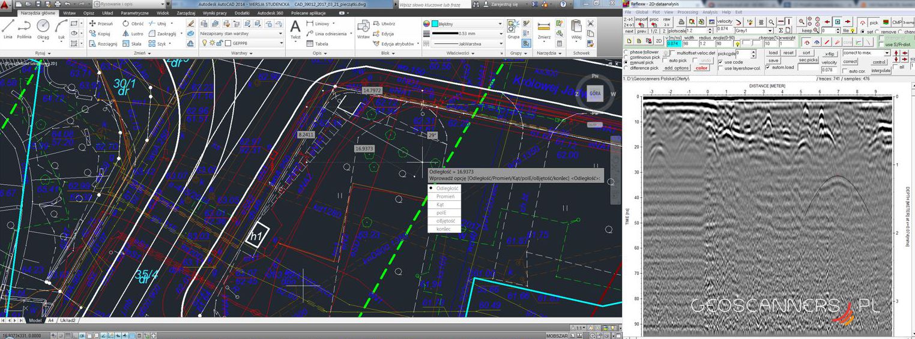Click the AutoCAD save icon in quick access
This screenshot has height=339, width=915.
pos(38,4)
